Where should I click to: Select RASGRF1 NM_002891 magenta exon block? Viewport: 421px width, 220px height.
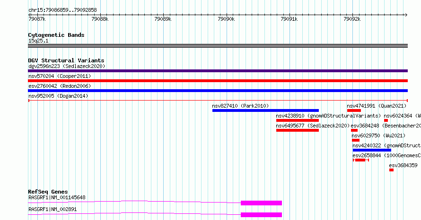pos(261,215)
